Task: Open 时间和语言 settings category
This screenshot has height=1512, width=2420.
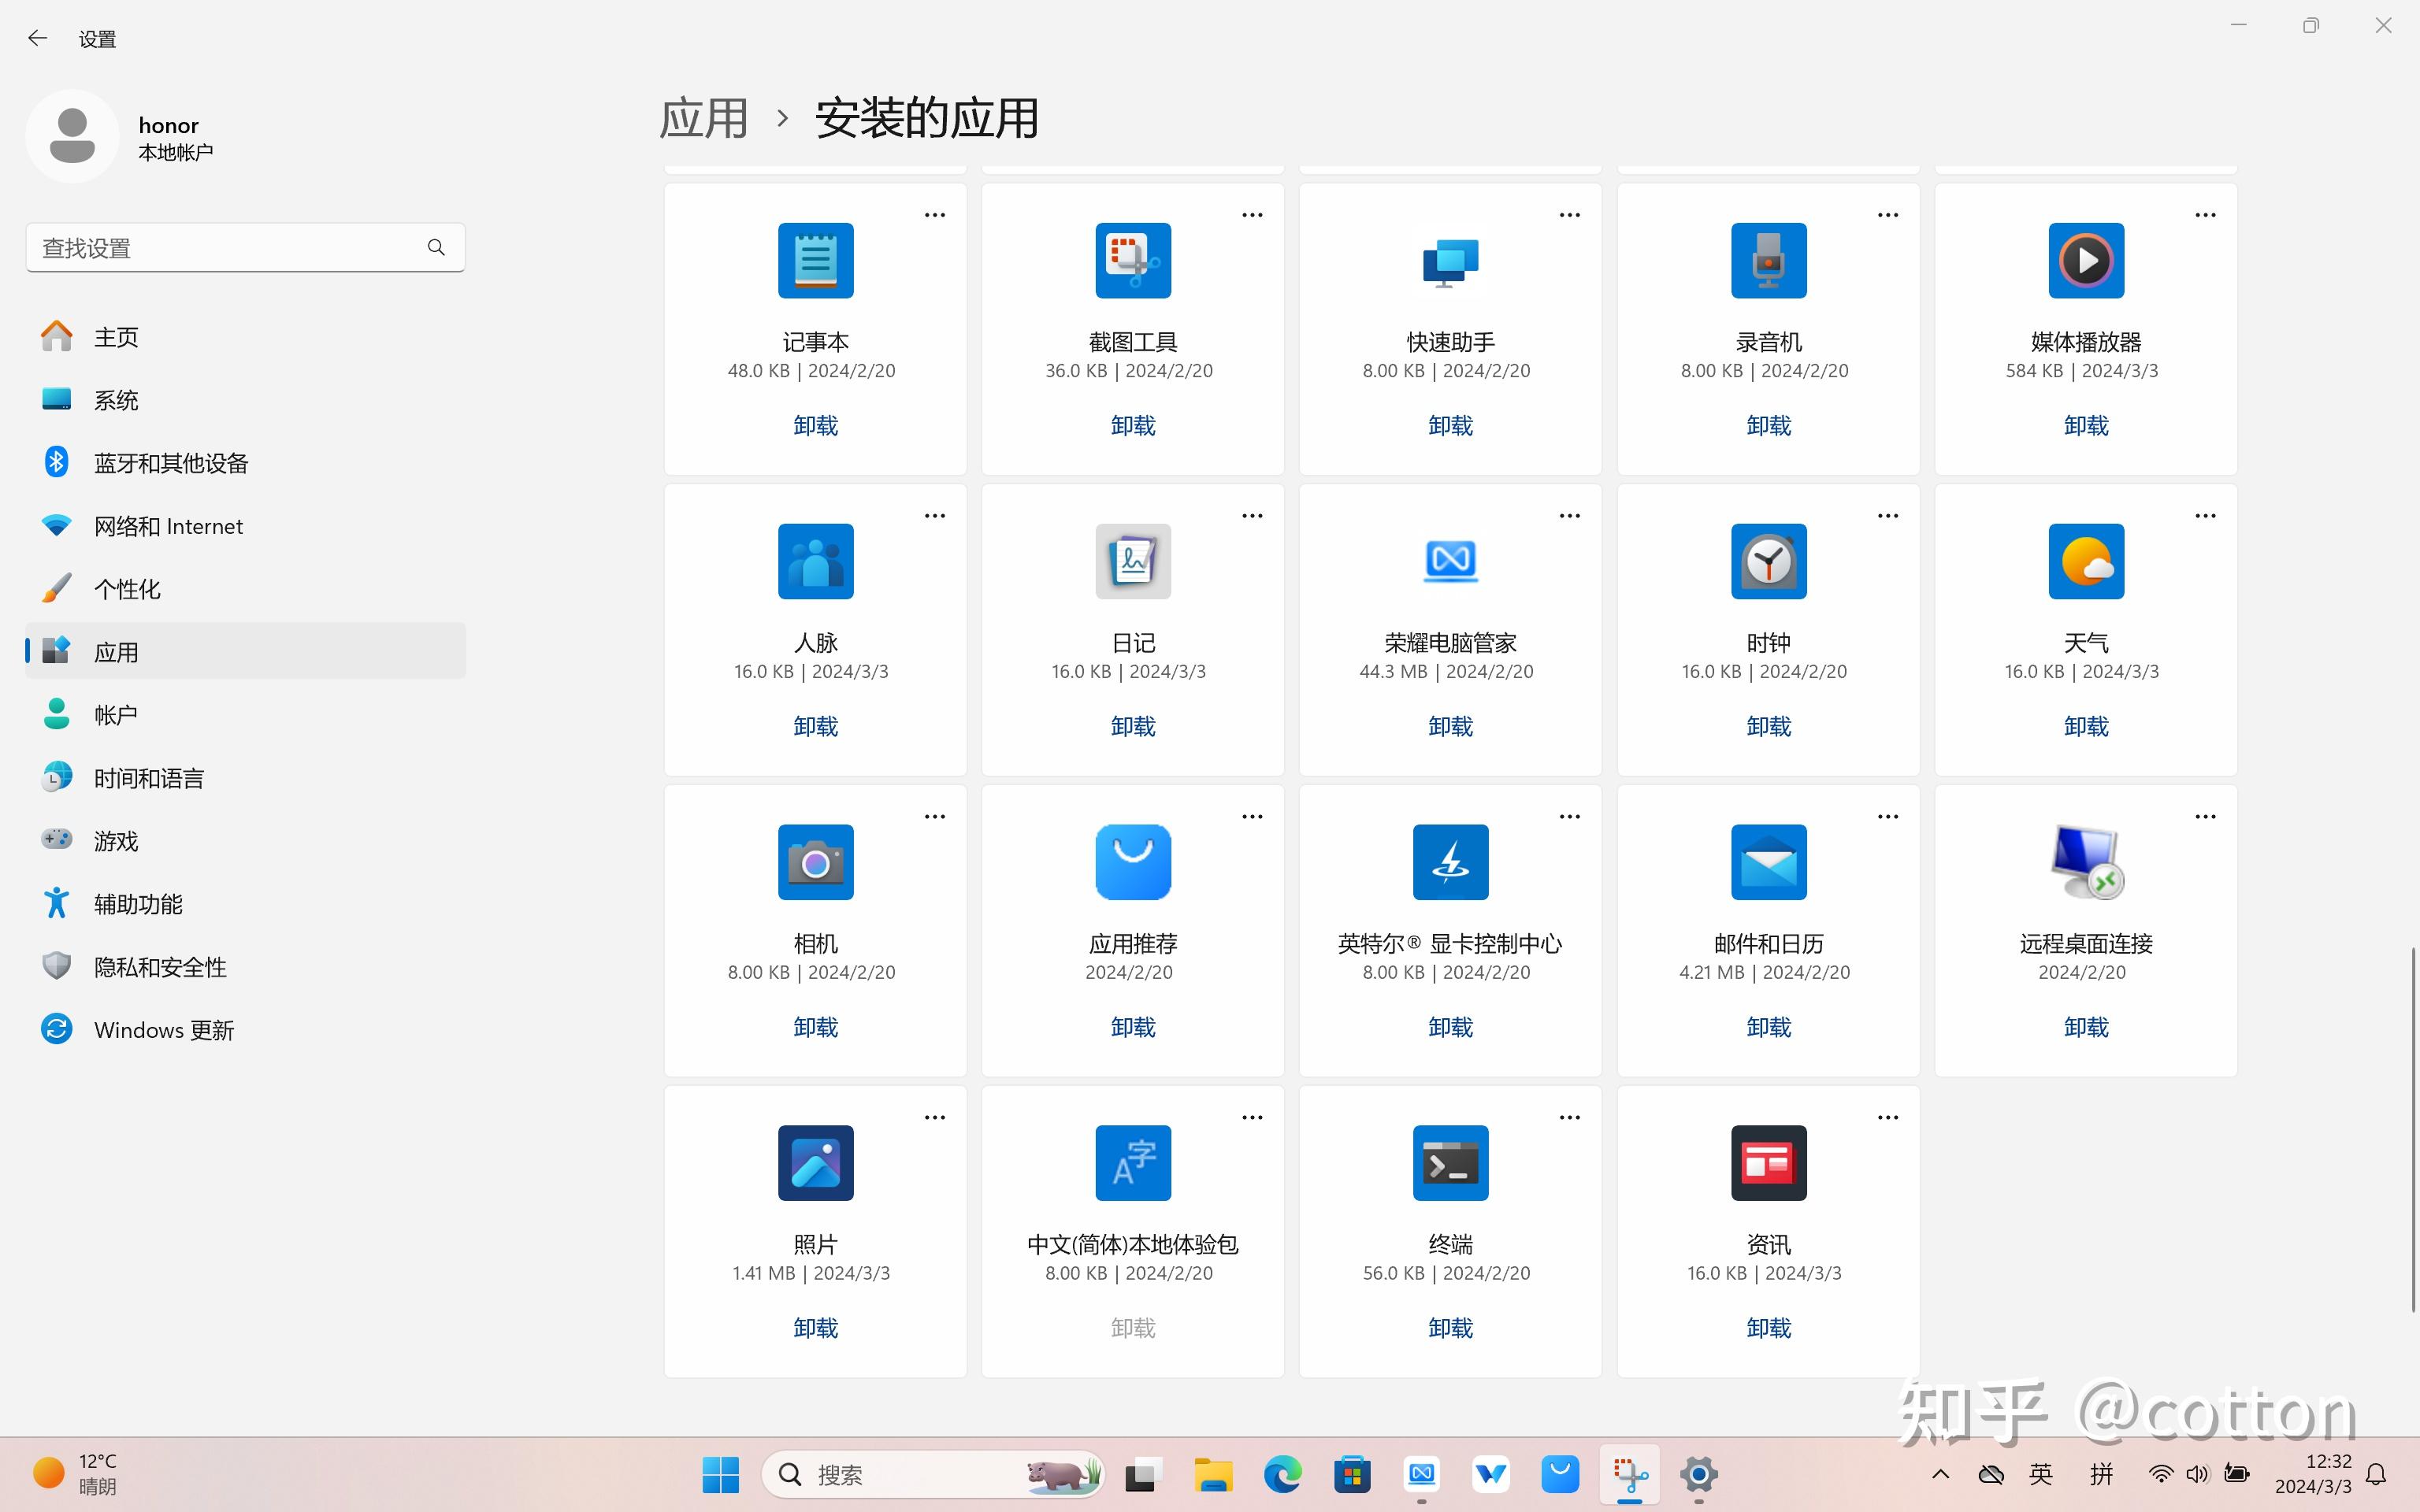Action: point(245,778)
